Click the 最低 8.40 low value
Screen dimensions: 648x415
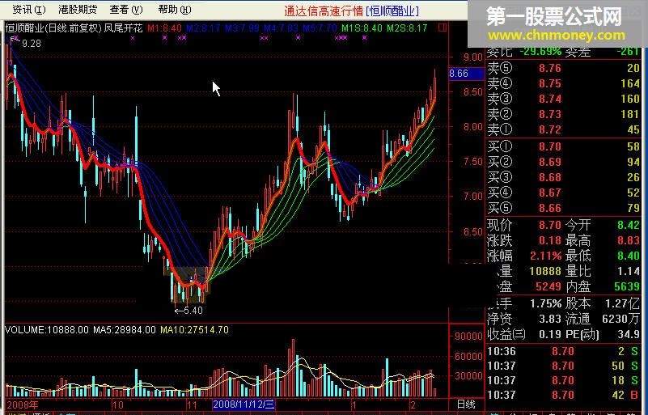629,256
